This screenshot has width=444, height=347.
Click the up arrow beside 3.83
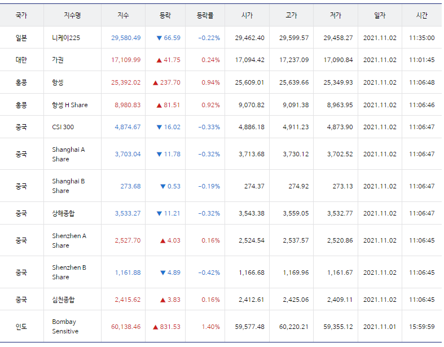click(x=163, y=300)
